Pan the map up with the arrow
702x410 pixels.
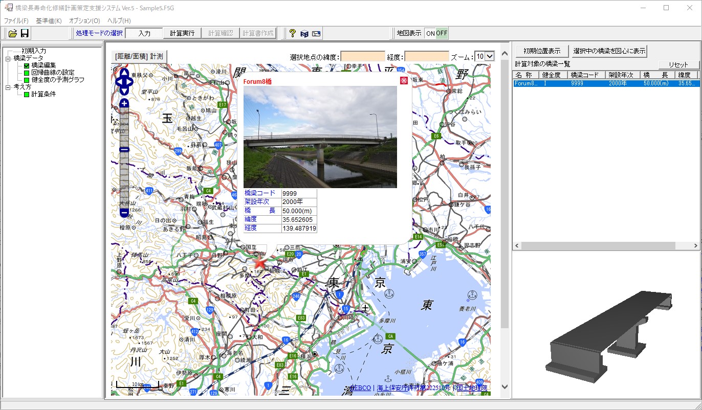pyautogui.click(x=124, y=73)
